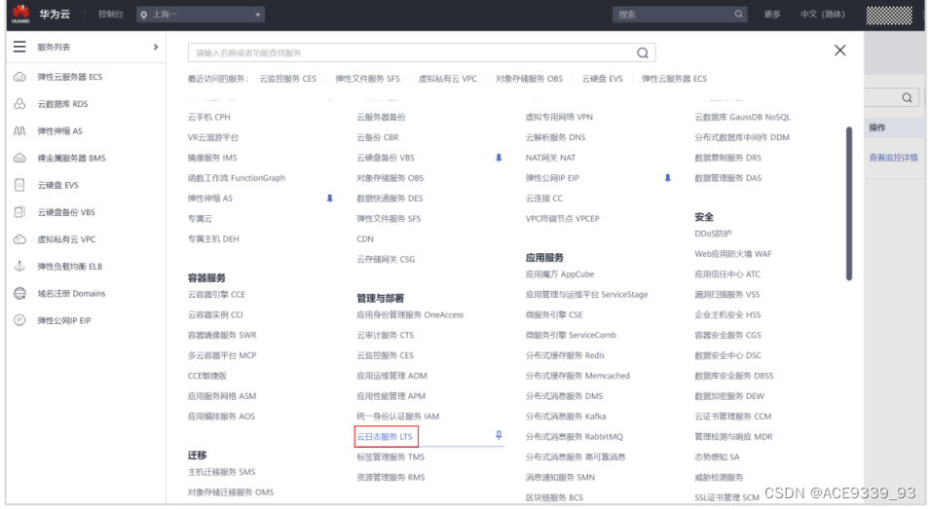Screen dimensions: 930x509
Task: Open 分布式缓存服务 Redis
Action: point(565,355)
